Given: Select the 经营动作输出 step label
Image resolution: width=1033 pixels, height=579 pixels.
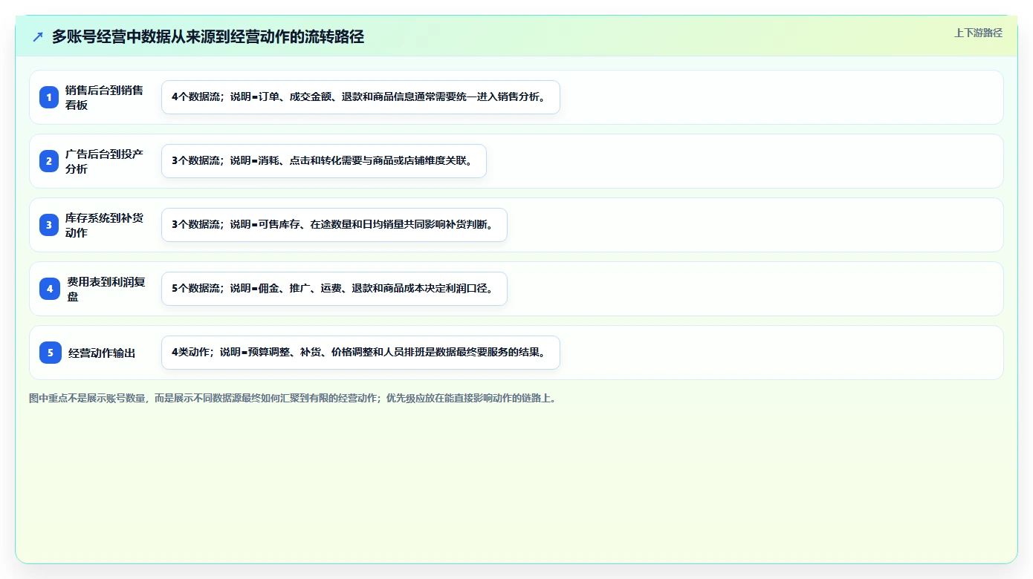Looking at the screenshot, I should pos(102,353).
